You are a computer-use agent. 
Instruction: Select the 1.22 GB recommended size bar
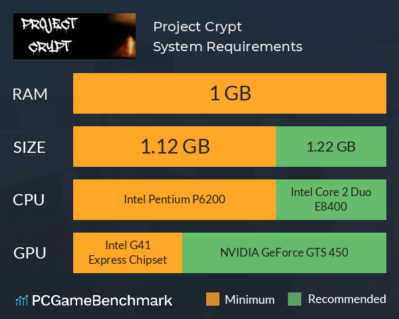tap(331, 146)
